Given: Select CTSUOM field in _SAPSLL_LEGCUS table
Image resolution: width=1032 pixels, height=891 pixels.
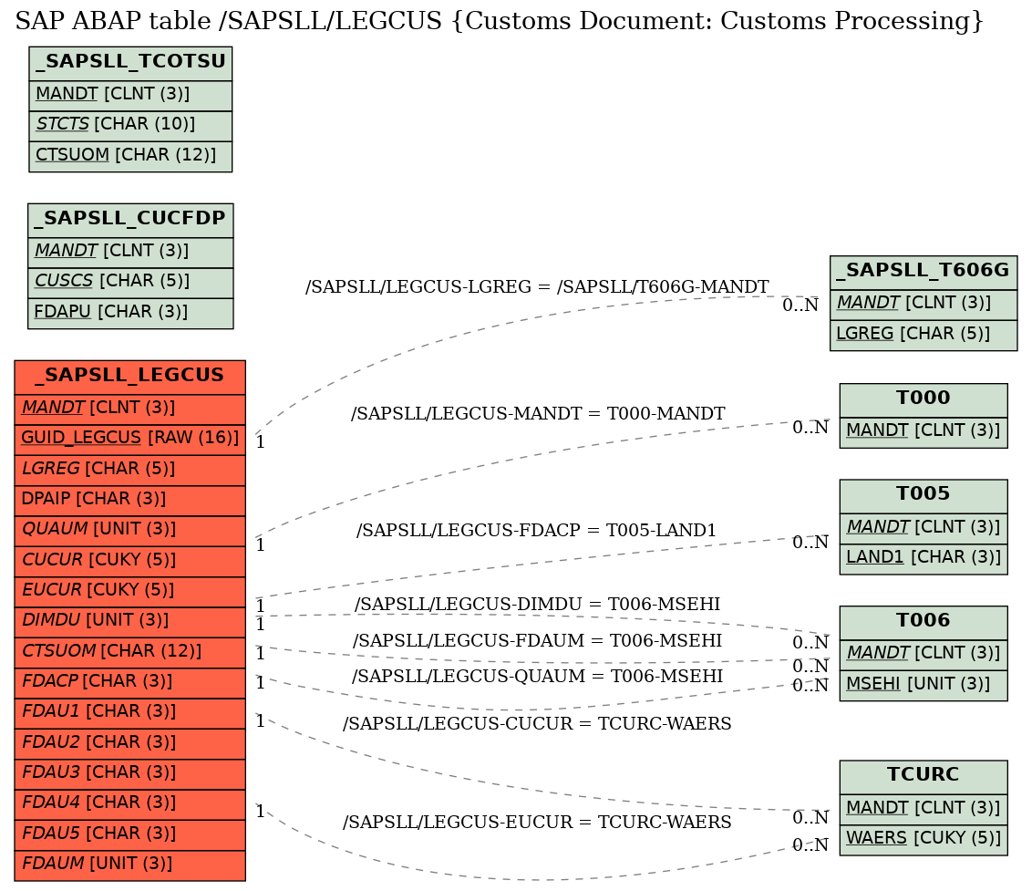Looking at the screenshot, I should click(129, 653).
